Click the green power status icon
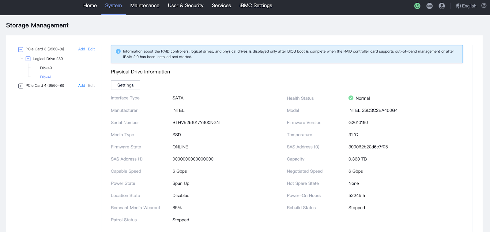Viewport: 490px width, 232px height. coord(417,6)
